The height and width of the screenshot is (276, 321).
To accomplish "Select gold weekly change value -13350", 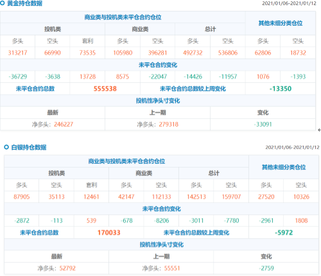I will click(281, 89).
